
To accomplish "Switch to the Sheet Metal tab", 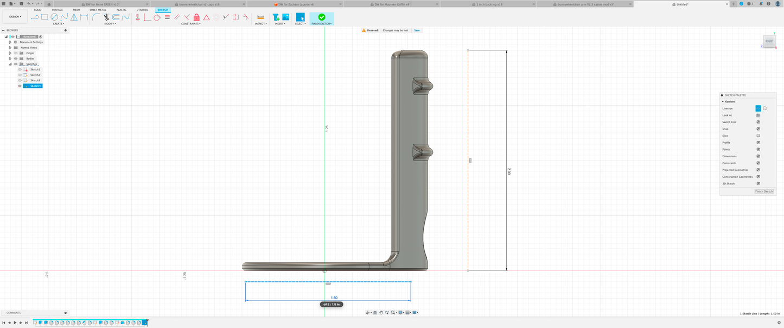I will click(98, 10).
